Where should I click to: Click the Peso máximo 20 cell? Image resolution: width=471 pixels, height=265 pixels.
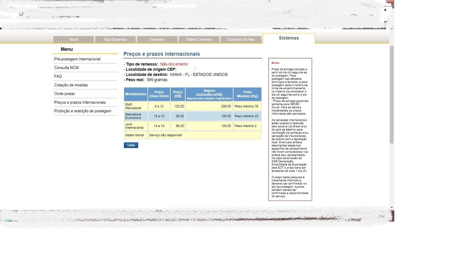(247, 116)
